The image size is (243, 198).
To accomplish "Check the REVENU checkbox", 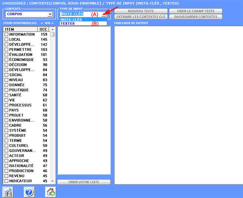I will [6, 176].
